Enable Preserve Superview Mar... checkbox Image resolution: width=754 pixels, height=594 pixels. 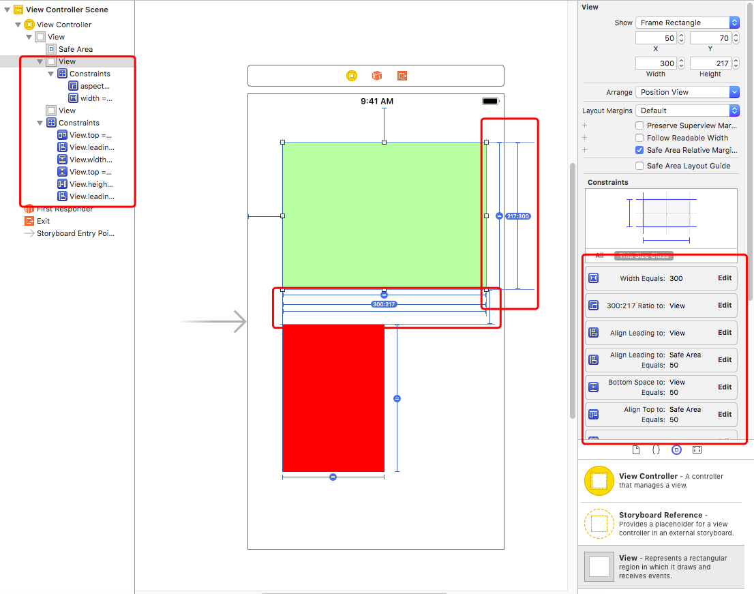click(x=639, y=125)
